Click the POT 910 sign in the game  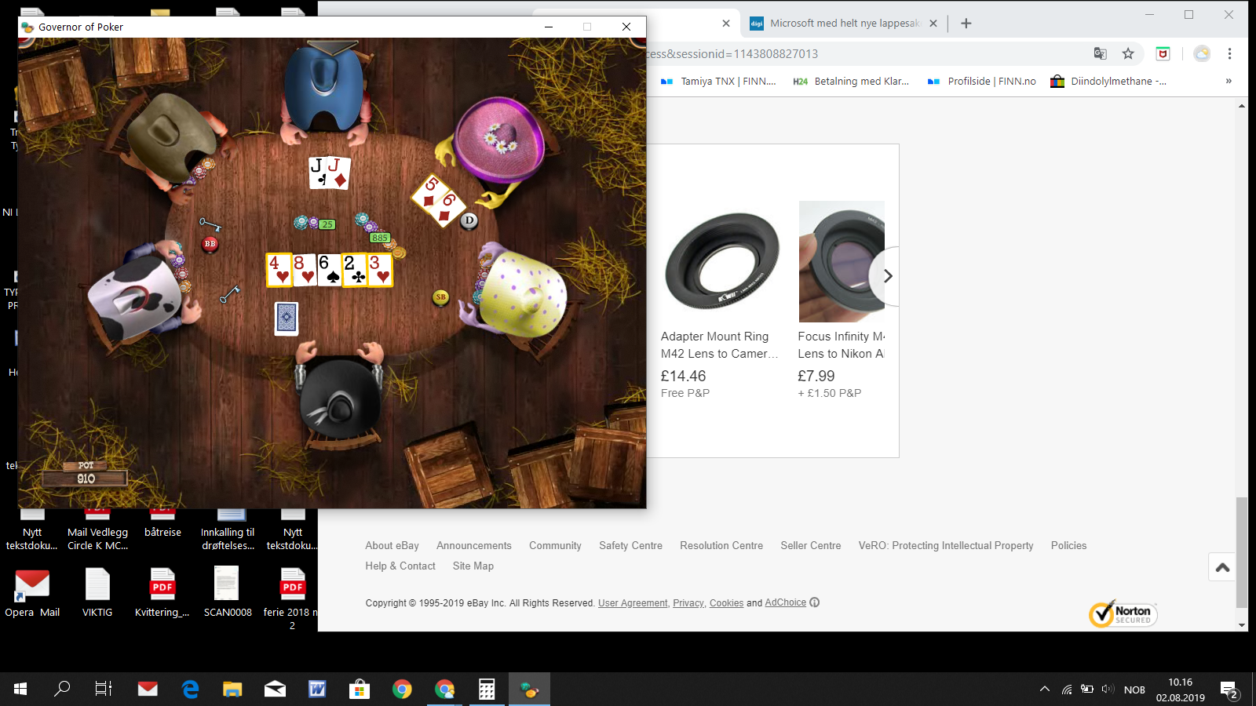coord(86,473)
